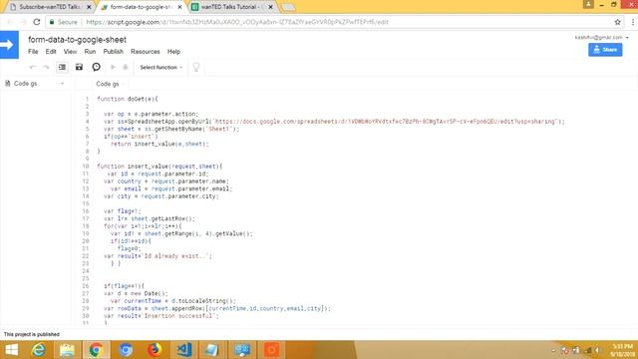This screenshot has width=638, height=359.
Task: Open Chromium icon in taskbar
Action: (126, 350)
